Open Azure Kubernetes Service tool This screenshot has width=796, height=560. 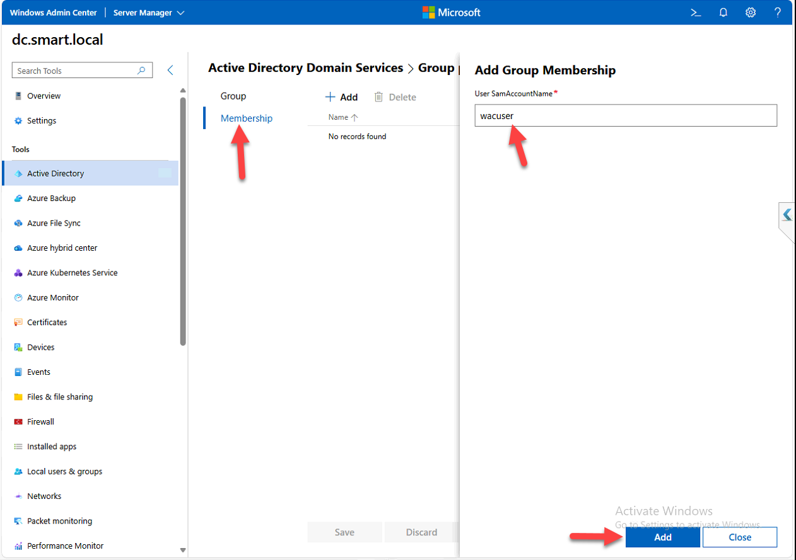(x=90, y=273)
